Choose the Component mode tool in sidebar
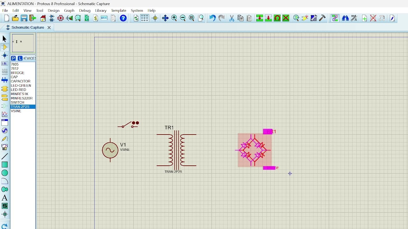Image resolution: width=408 pixels, height=229 pixels. point(4,47)
